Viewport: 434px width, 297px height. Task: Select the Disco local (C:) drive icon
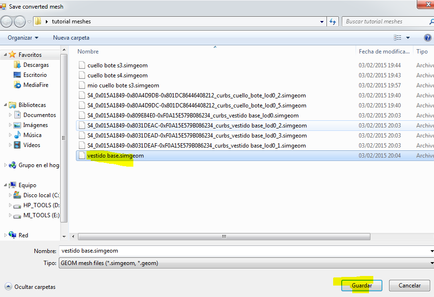[x=18, y=195]
